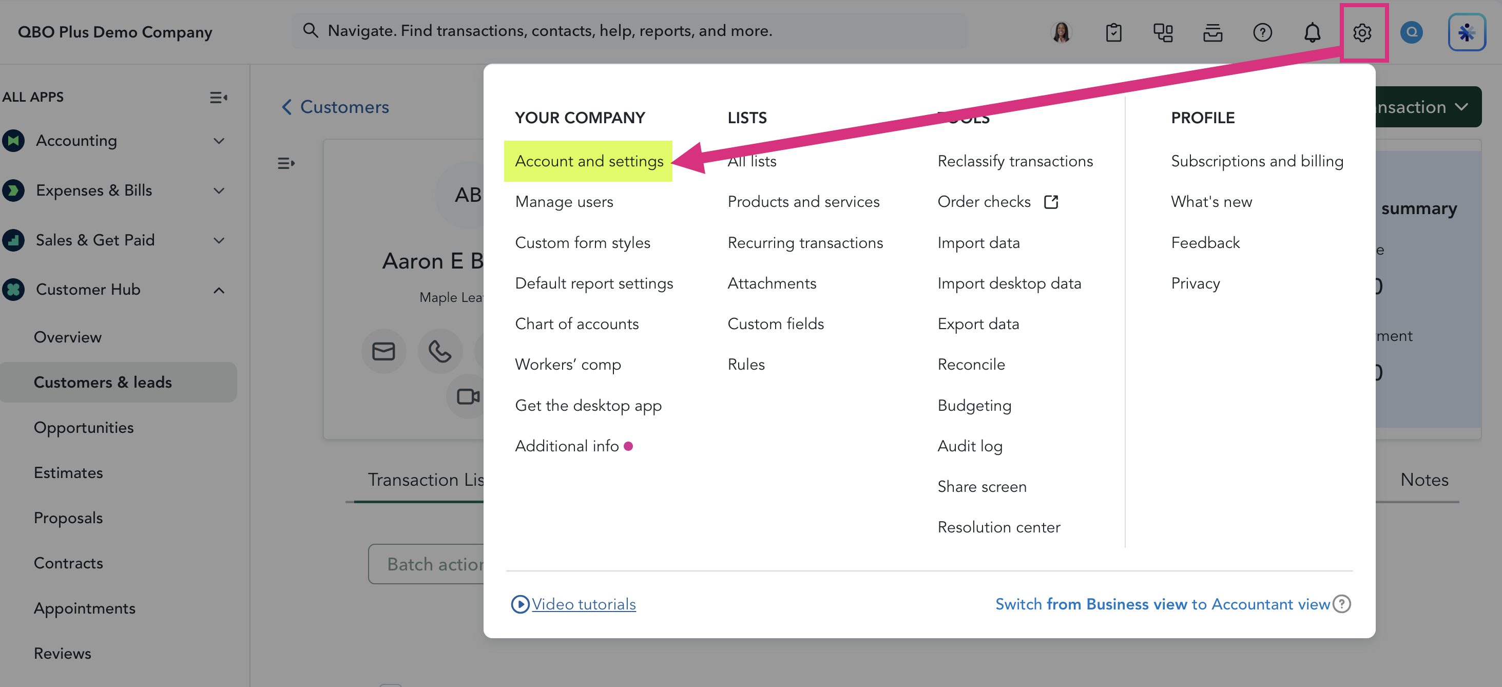The image size is (1502, 687).
Task: Open Contracts in the sidebar
Action: 68,563
